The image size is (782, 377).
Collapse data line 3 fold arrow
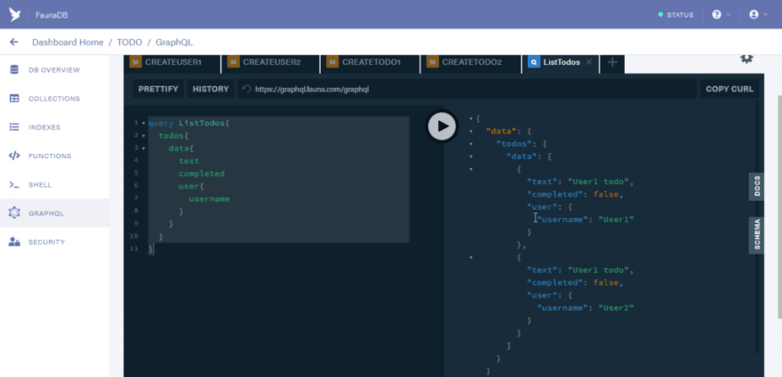click(x=144, y=148)
